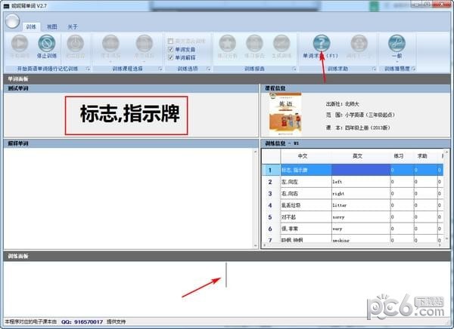
Task: Select row 5 对不起 in training table
Action: click(353, 217)
